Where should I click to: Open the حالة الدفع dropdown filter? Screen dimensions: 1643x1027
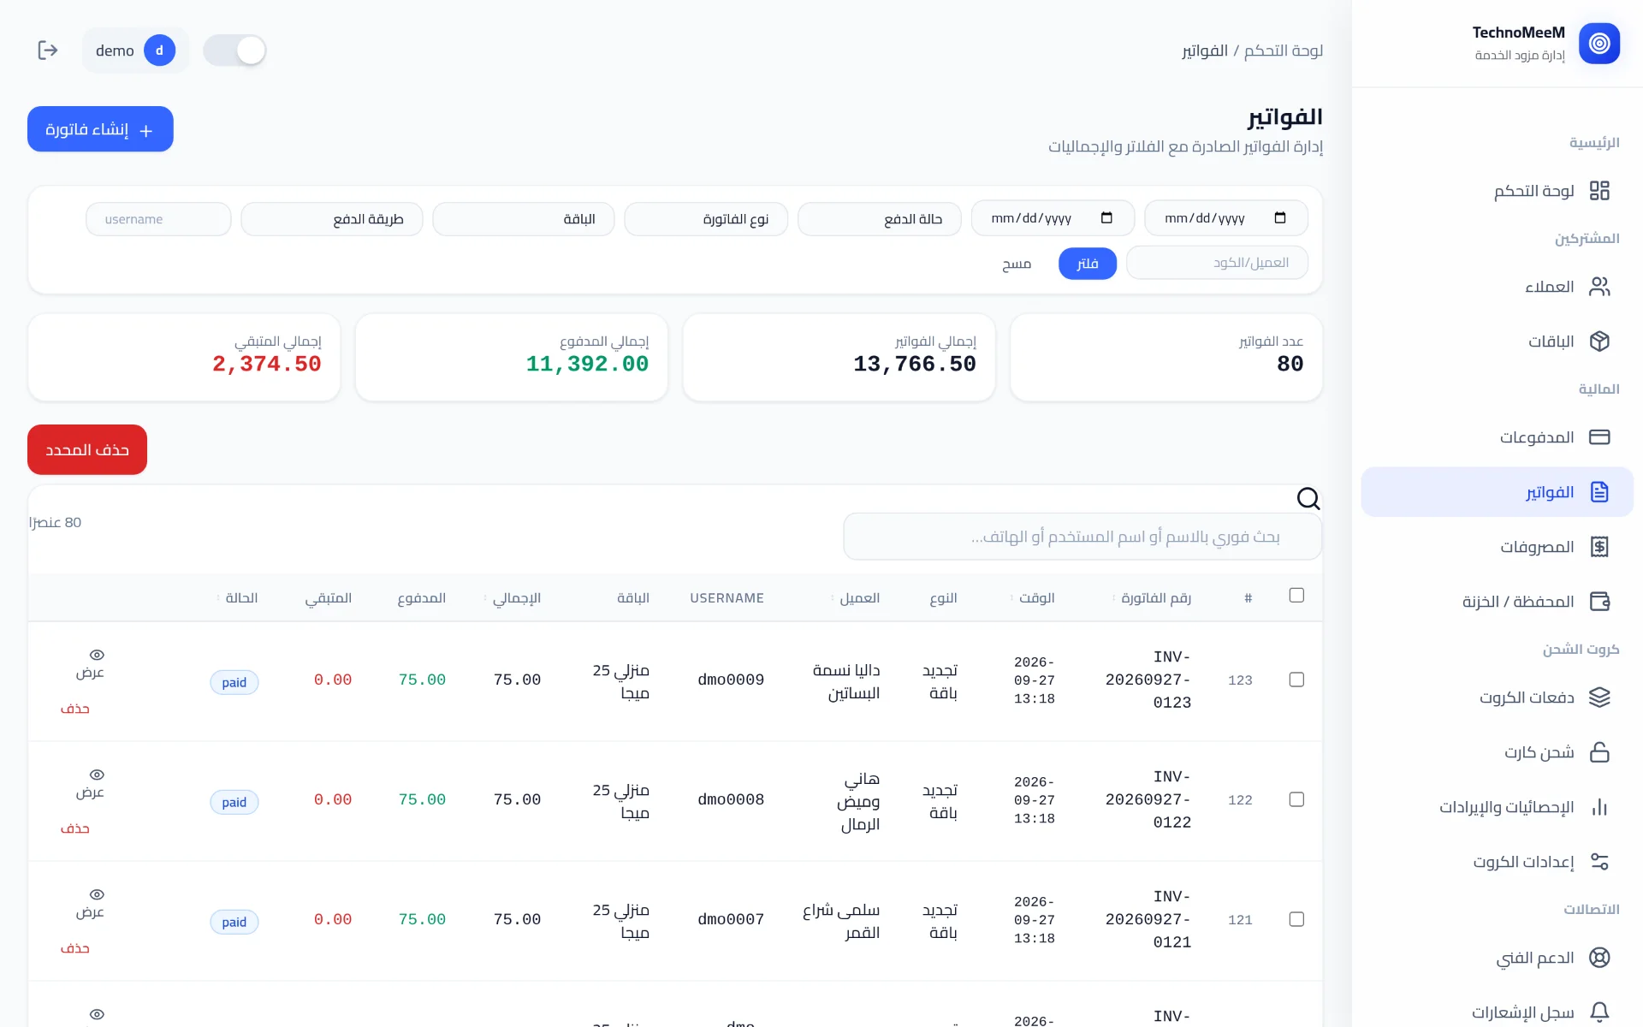pyautogui.click(x=879, y=219)
